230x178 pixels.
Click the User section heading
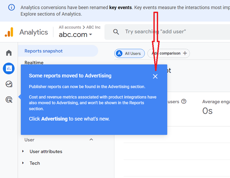[x=29, y=140]
